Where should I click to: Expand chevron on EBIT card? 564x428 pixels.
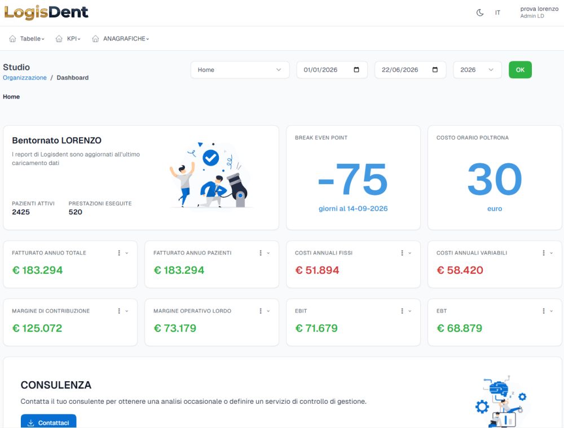click(x=409, y=311)
